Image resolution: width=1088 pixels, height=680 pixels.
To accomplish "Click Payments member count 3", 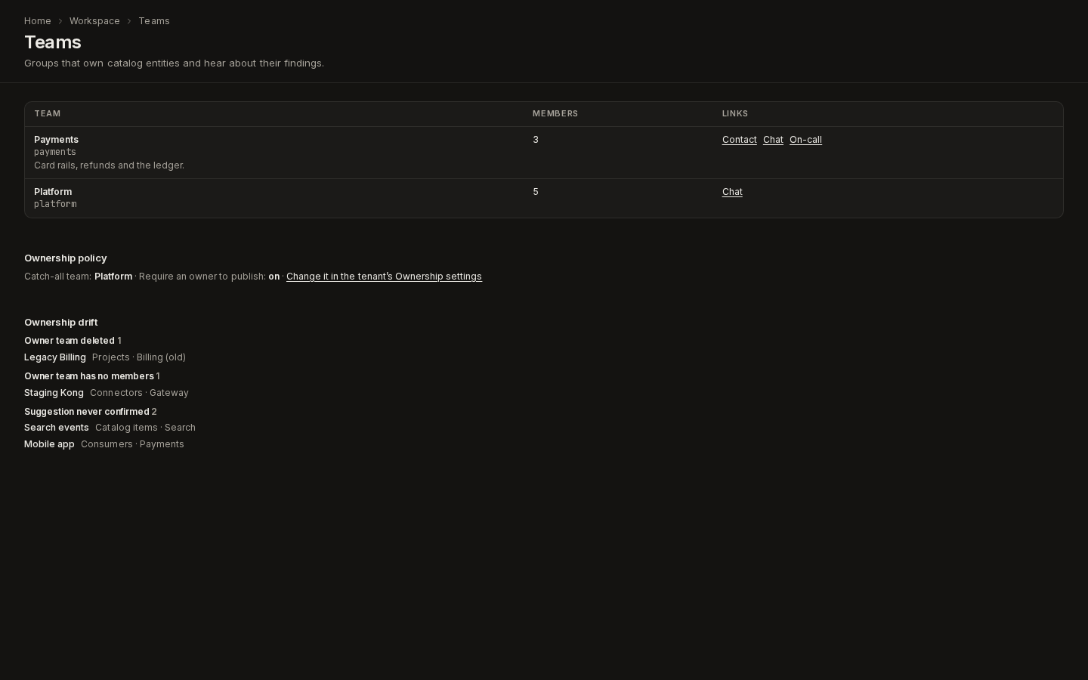I will coord(536,140).
